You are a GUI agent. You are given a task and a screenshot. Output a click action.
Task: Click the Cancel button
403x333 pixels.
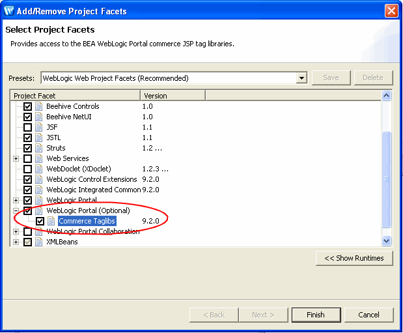(x=368, y=315)
